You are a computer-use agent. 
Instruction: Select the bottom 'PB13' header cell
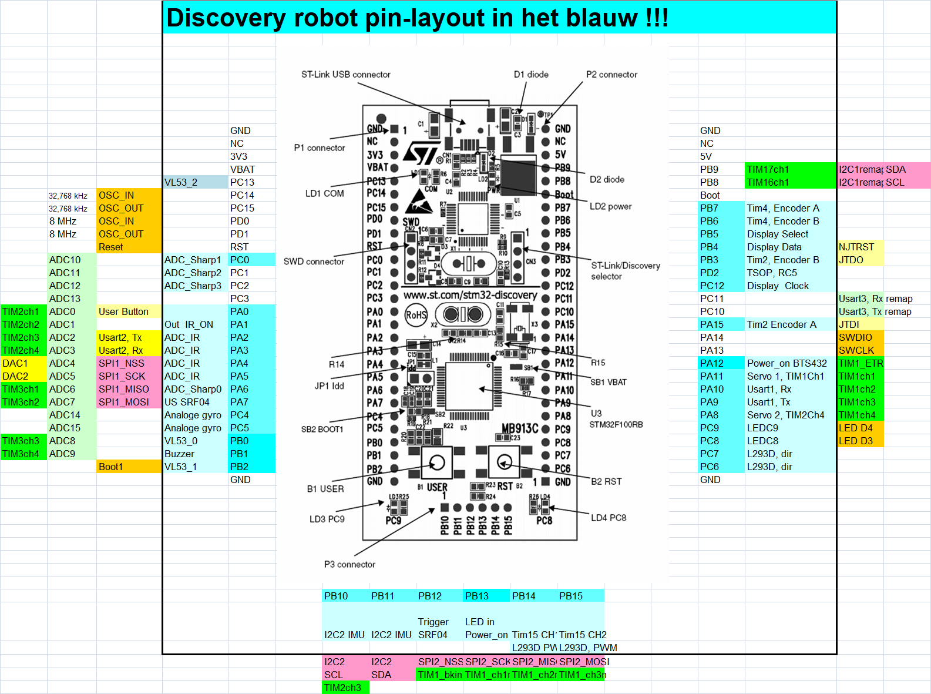[x=486, y=596]
